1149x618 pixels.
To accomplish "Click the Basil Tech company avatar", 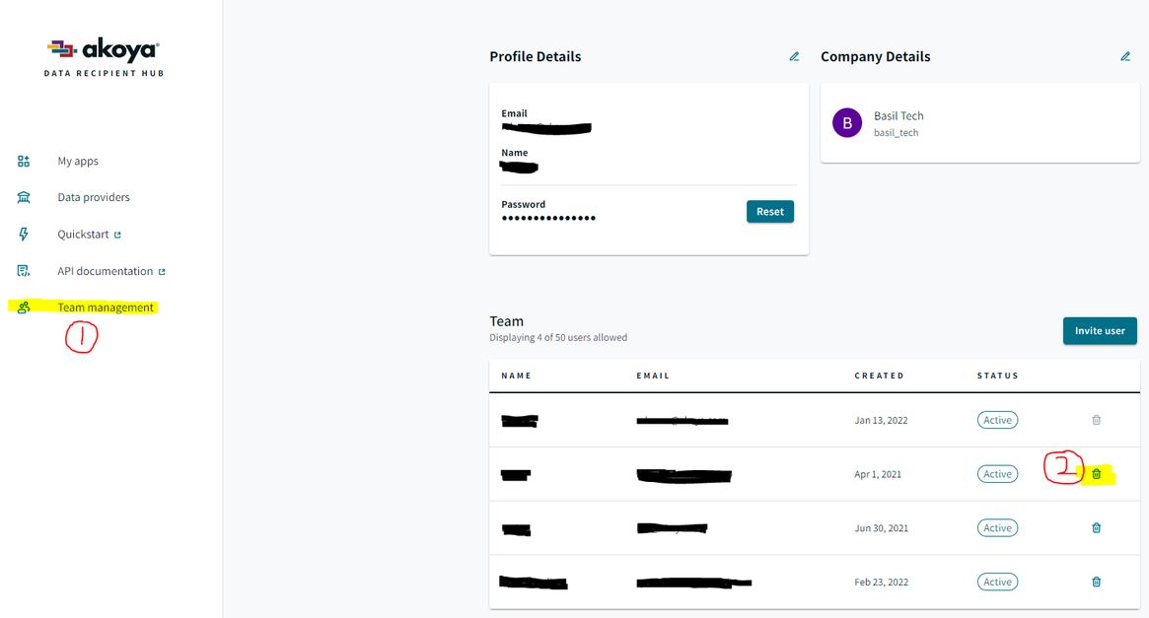I will point(847,123).
